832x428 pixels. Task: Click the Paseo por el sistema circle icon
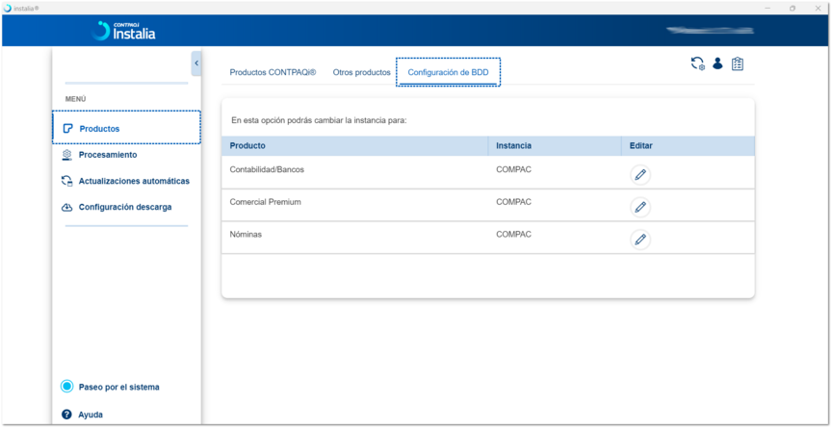(66, 387)
